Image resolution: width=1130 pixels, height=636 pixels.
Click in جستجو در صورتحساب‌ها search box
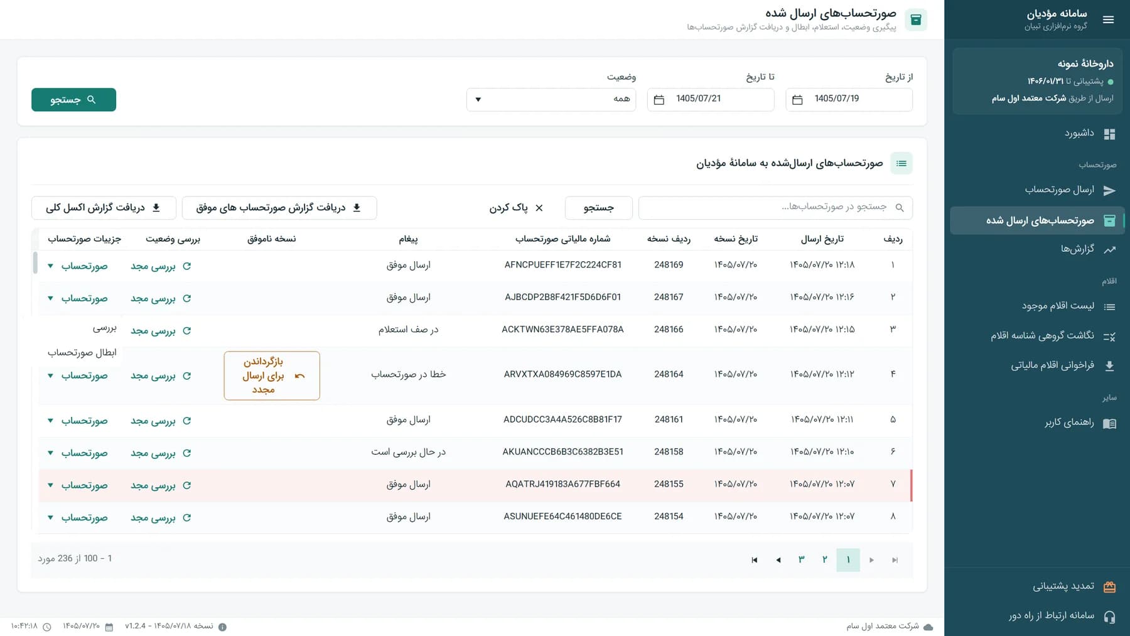coord(775,208)
